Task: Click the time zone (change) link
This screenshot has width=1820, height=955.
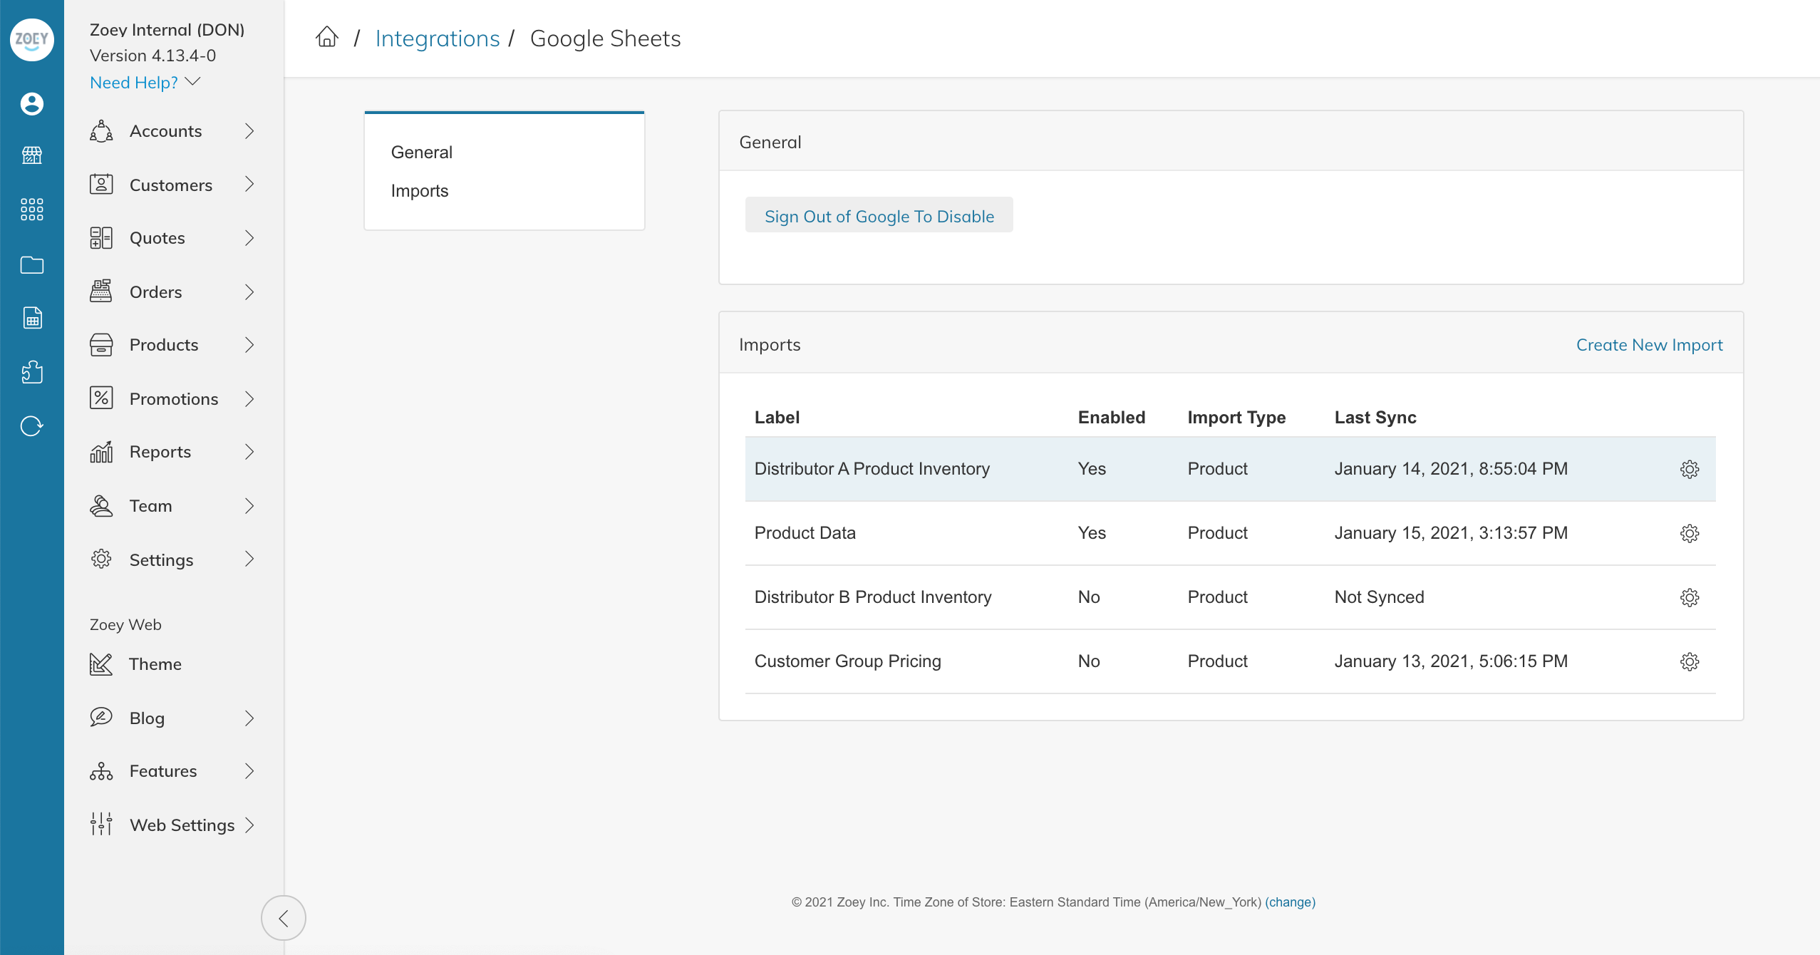Action: point(1290,902)
